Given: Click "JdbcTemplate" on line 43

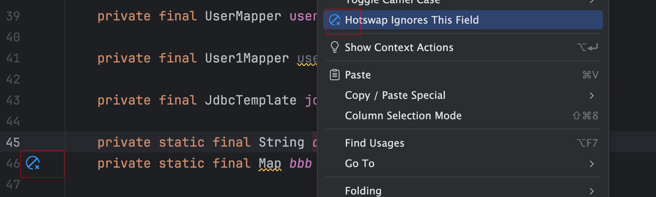Looking at the screenshot, I should [251, 100].
